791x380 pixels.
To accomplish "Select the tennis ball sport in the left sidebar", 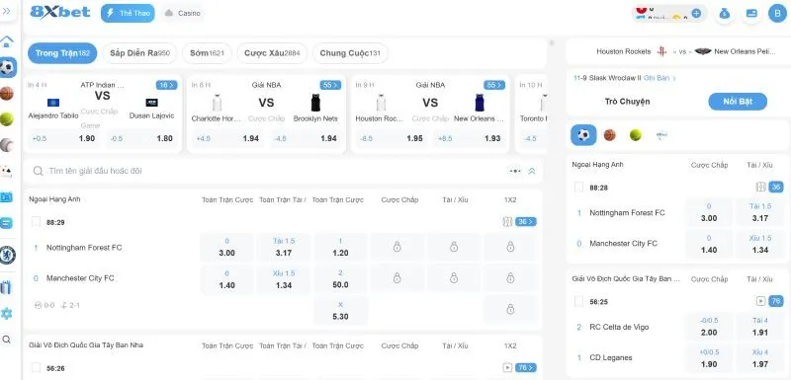I will (7, 119).
